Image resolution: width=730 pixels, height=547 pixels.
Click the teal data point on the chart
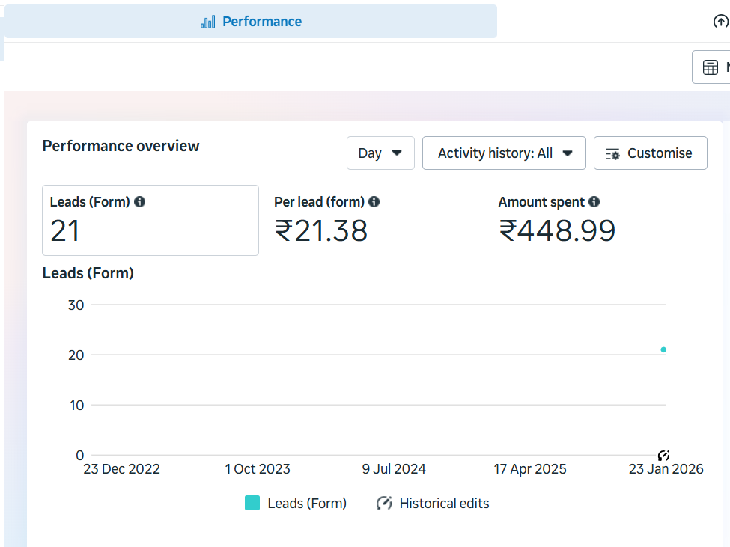coord(663,349)
